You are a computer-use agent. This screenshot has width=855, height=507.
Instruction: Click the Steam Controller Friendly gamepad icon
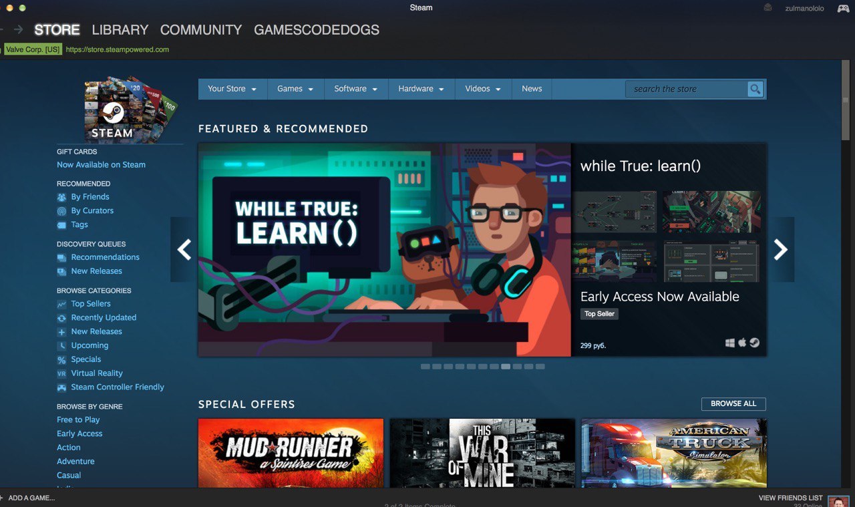coord(62,387)
